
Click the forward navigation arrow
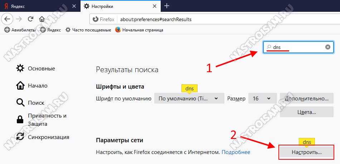point(19,19)
